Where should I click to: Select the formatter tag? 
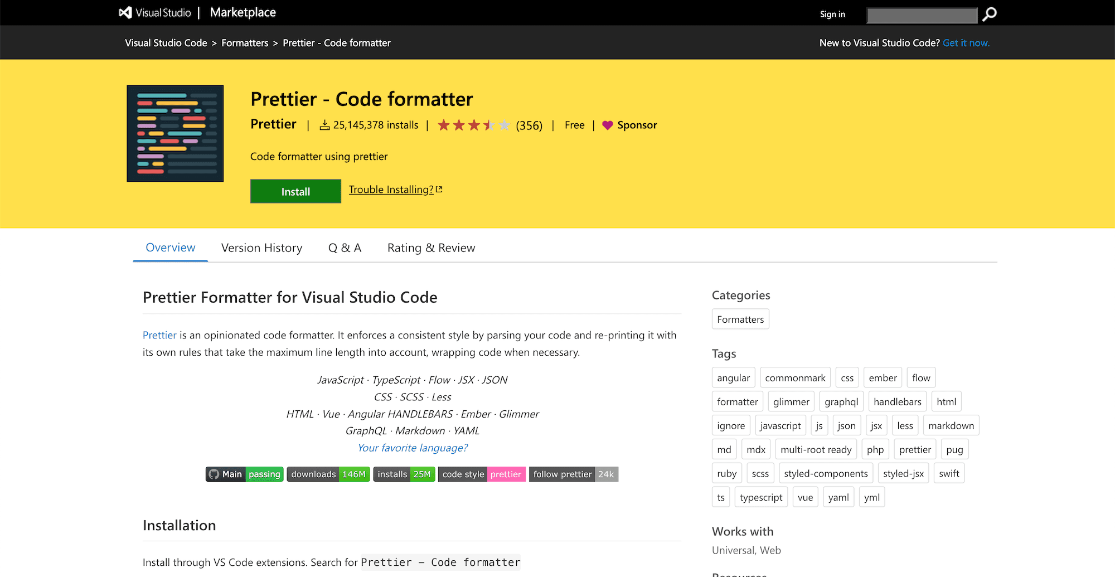(x=738, y=402)
